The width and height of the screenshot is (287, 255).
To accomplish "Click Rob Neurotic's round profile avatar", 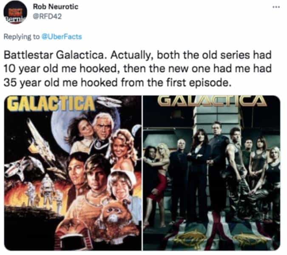I will click(x=15, y=12).
